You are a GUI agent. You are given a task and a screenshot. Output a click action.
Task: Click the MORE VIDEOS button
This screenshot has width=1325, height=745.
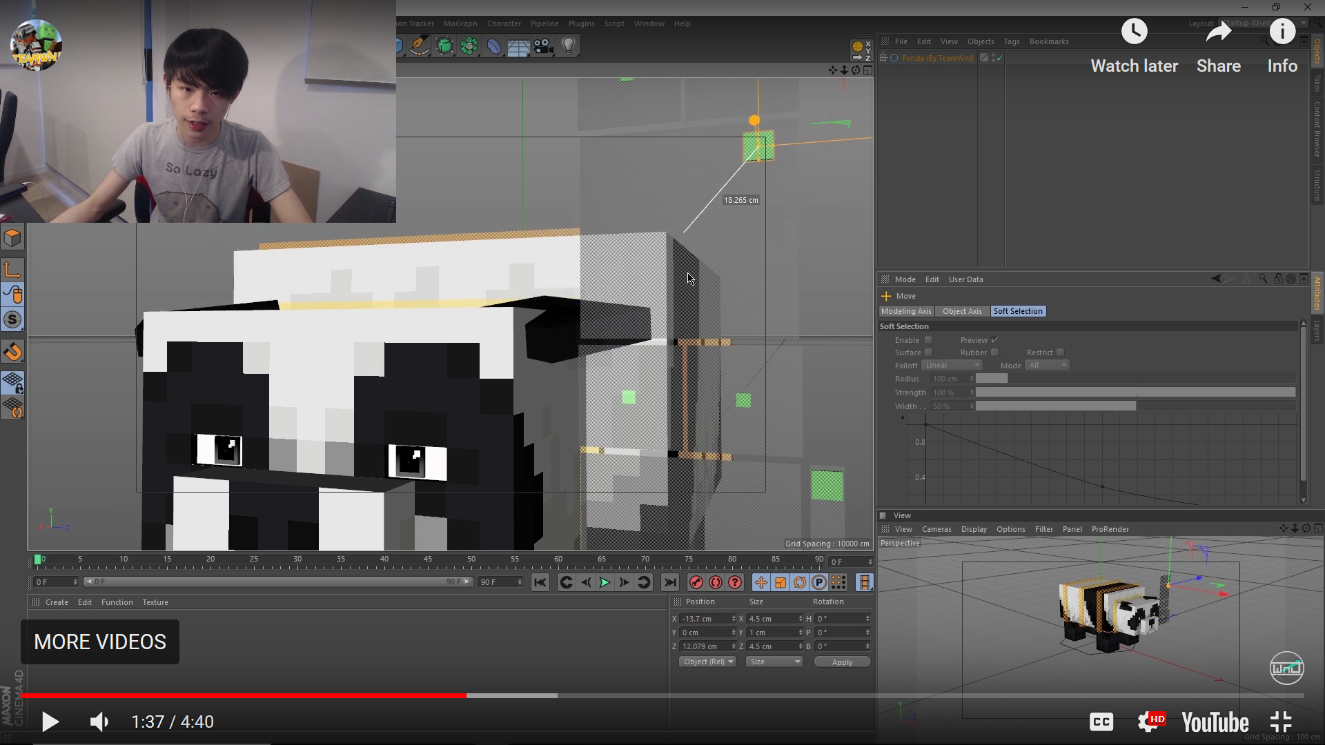click(x=100, y=642)
